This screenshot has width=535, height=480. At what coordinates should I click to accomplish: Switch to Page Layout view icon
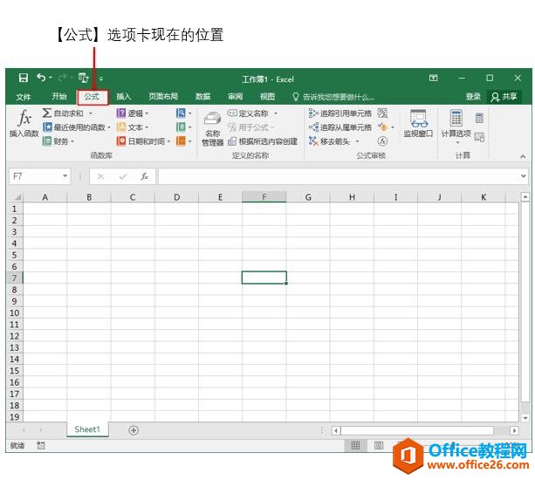[x=379, y=445]
